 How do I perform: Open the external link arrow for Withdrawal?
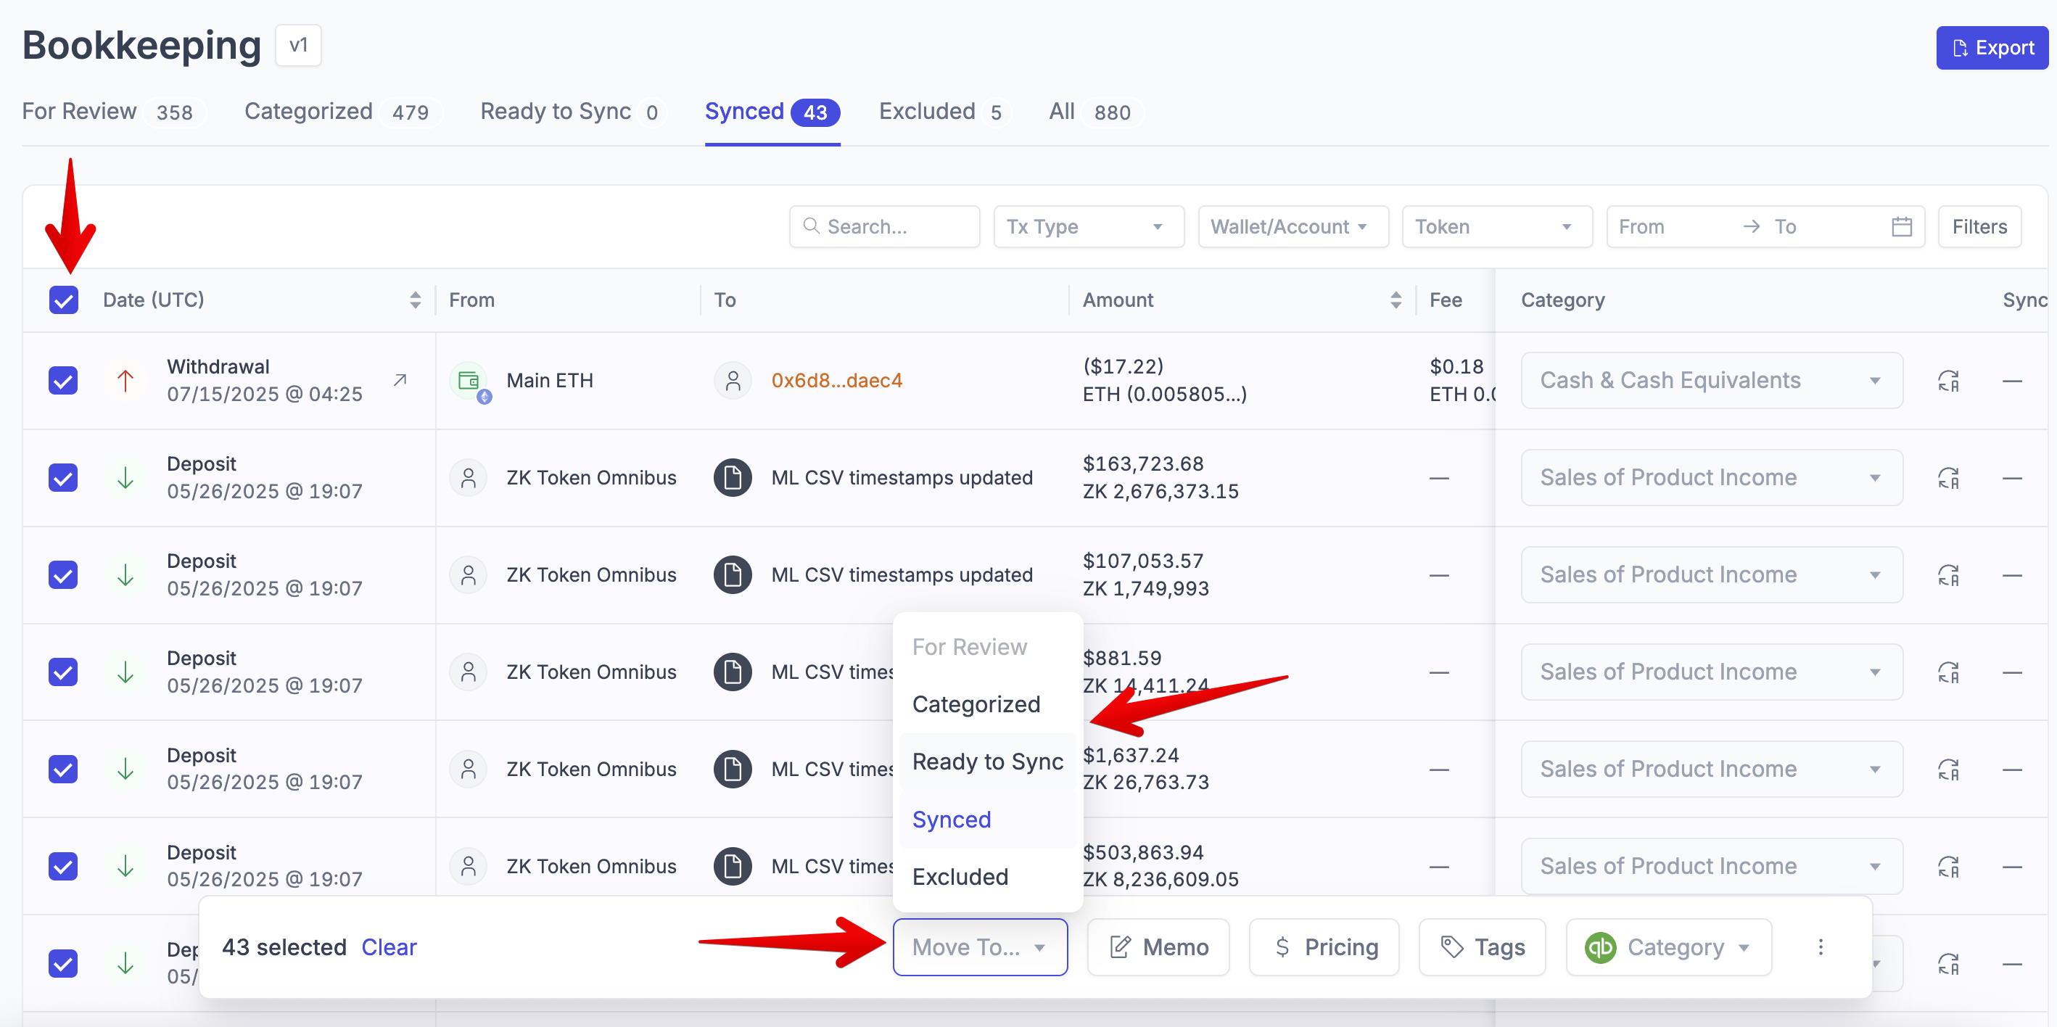(400, 380)
